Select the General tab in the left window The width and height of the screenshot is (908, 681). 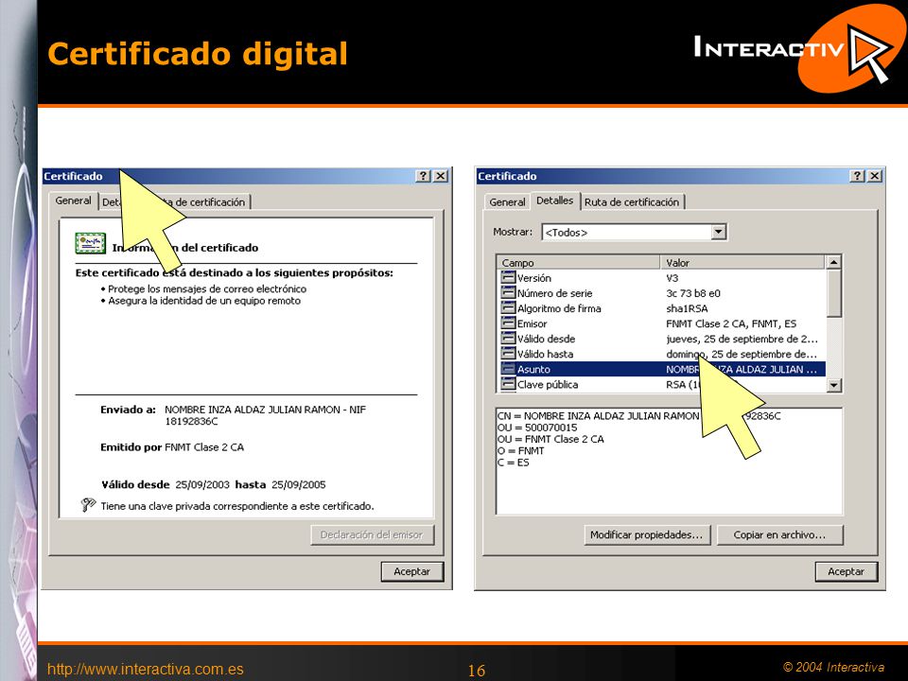73,201
